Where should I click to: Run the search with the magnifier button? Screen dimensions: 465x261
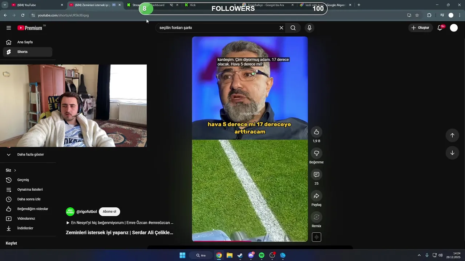293,28
